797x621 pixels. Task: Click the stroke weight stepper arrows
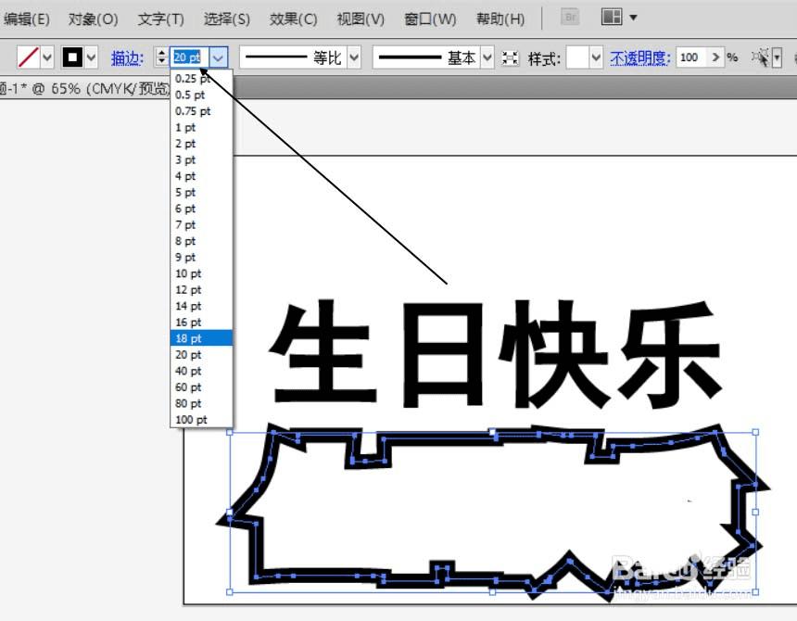click(x=161, y=57)
